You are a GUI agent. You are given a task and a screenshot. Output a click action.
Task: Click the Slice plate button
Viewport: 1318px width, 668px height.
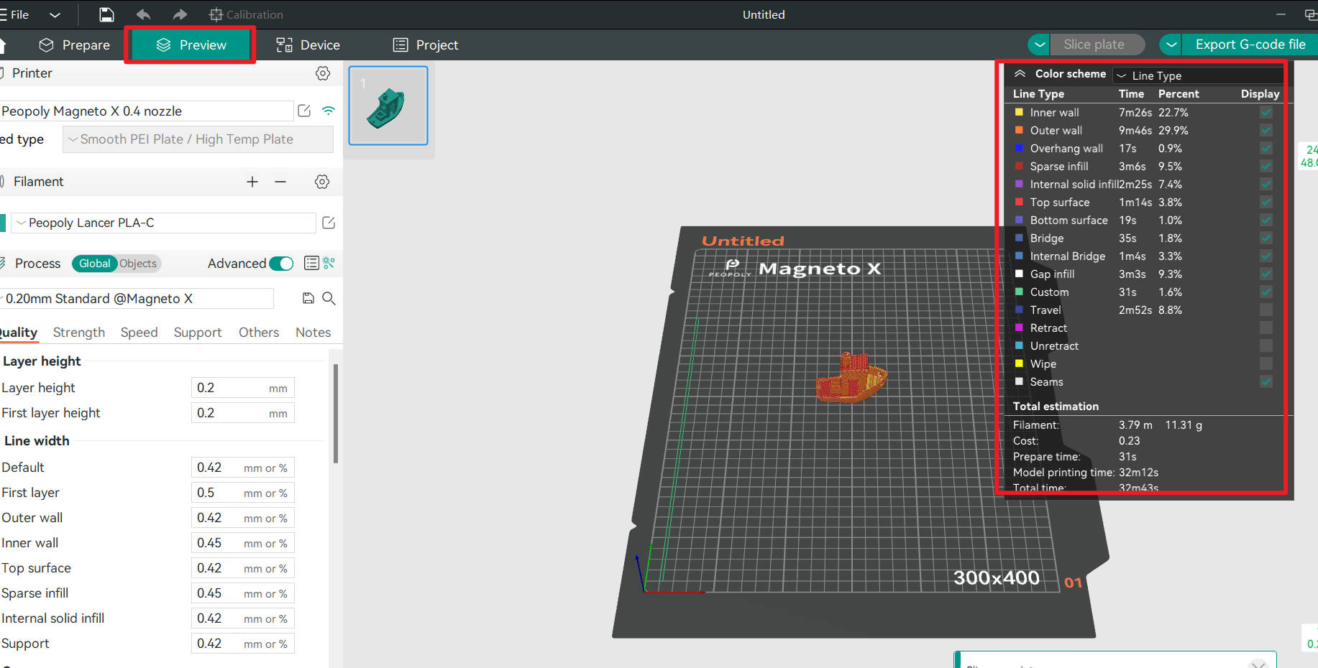(1097, 45)
